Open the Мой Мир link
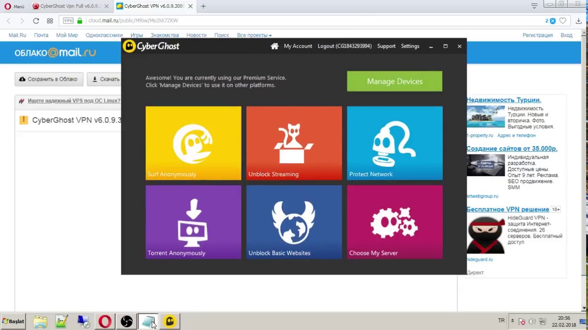The width and height of the screenshot is (588, 330). [67, 35]
